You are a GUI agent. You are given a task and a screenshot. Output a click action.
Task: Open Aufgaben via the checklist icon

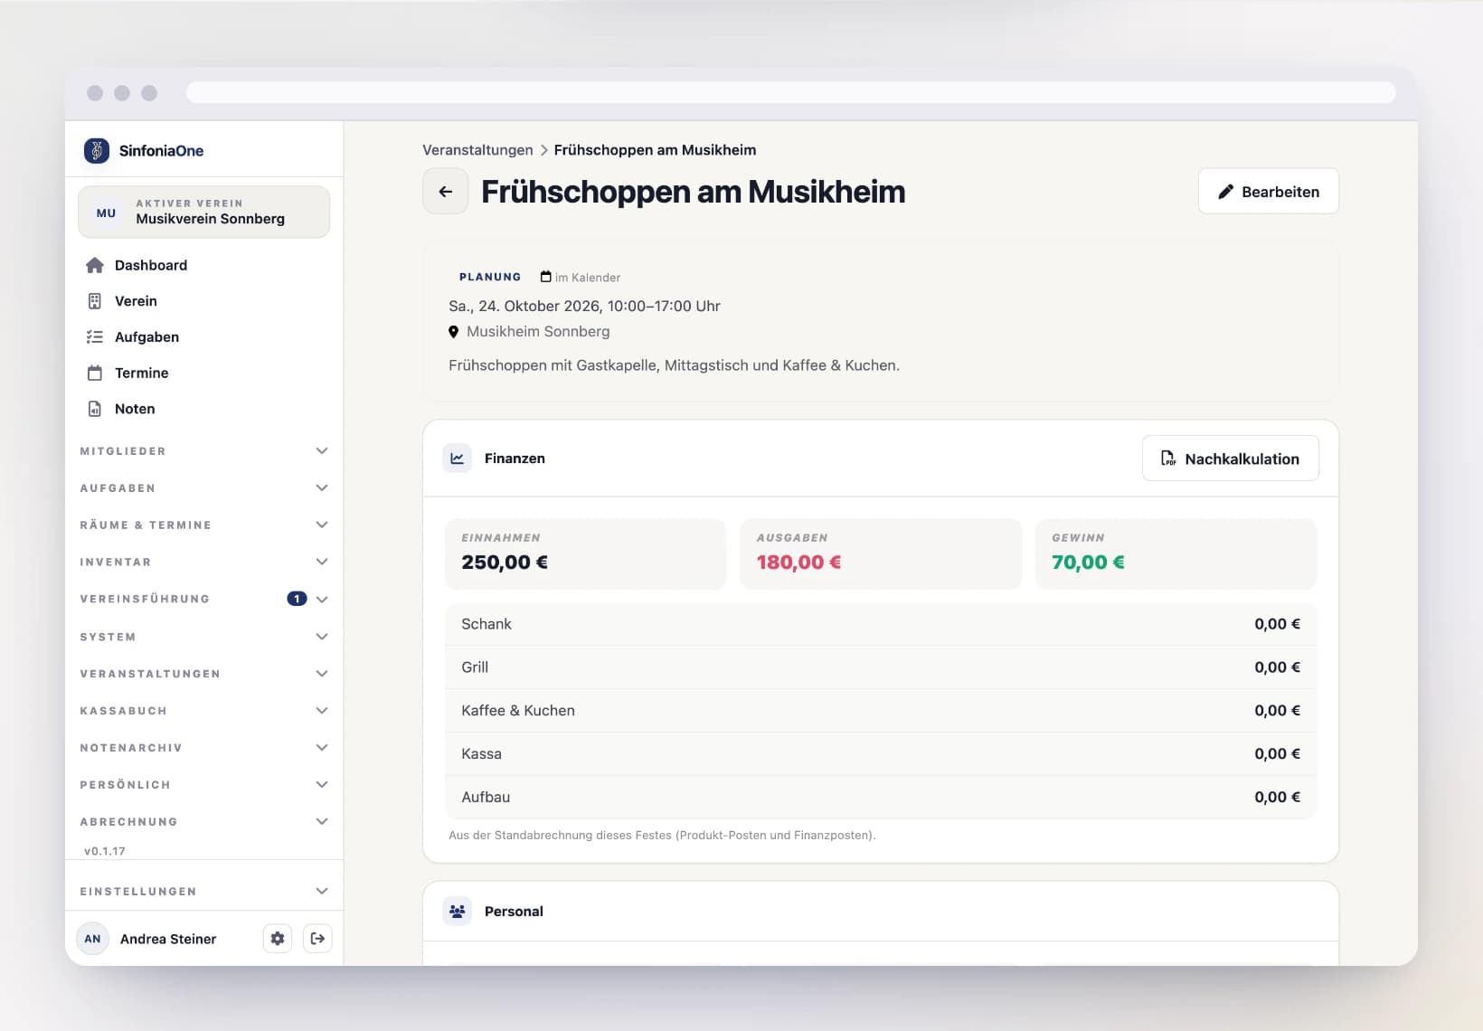point(95,336)
